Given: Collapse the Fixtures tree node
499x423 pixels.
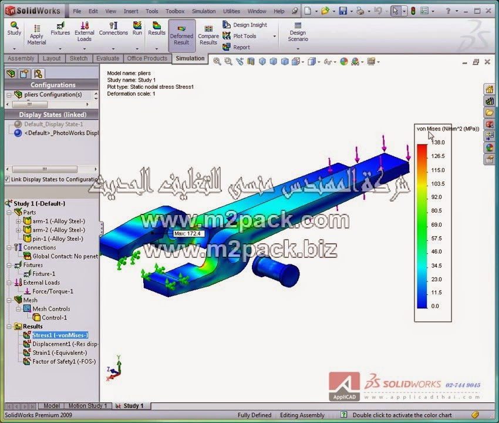Looking at the screenshot, I should (9, 265).
